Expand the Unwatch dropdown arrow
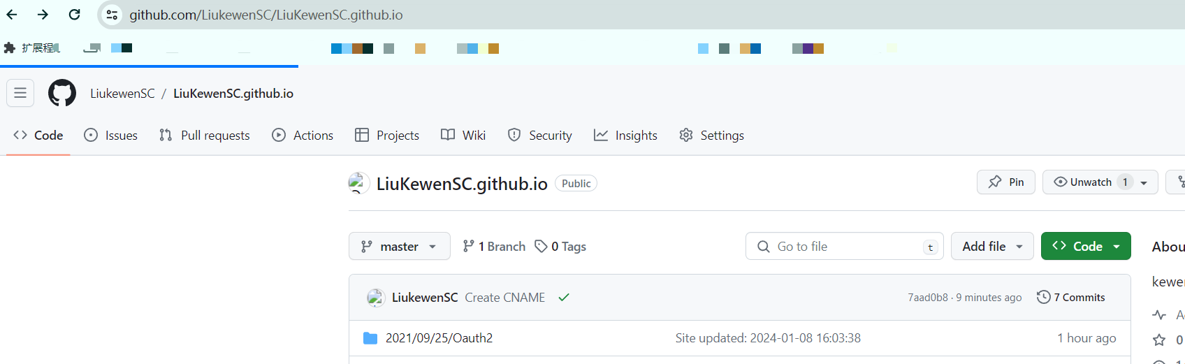 pyautogui.click(x=1144, y=182)
